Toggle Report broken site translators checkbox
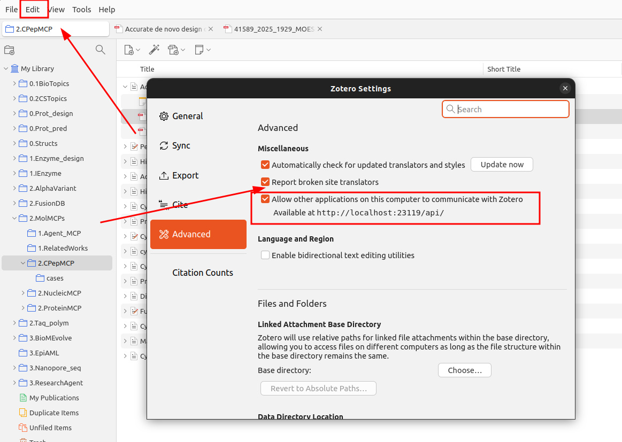The image size is (622, 442). coord(265,182)
